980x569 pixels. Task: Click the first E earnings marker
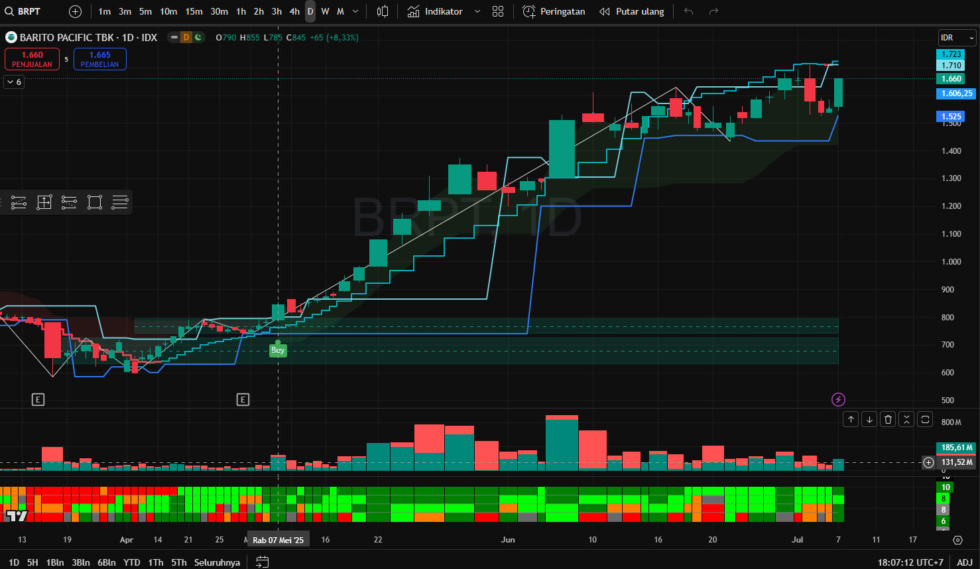point(38,399)
